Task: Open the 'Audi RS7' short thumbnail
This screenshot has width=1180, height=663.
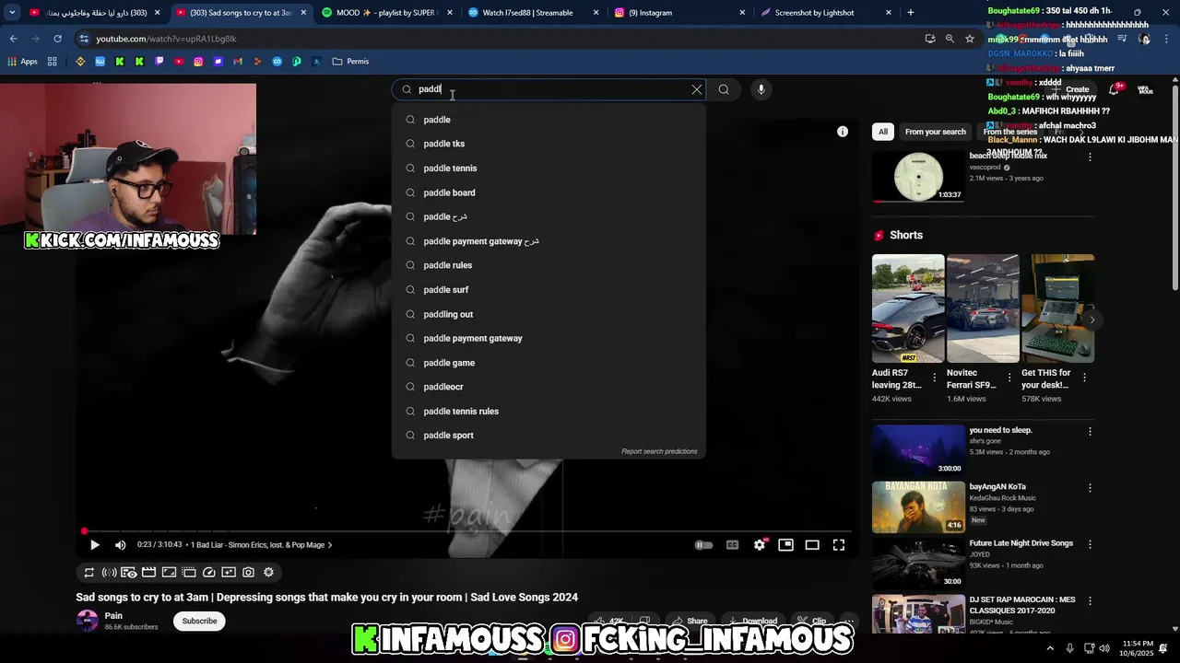Action: [x=908, y=308]
